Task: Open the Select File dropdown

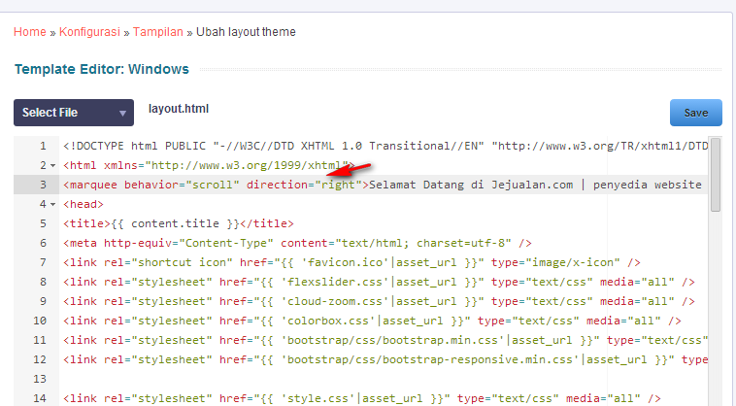Action: click(74, 113)
